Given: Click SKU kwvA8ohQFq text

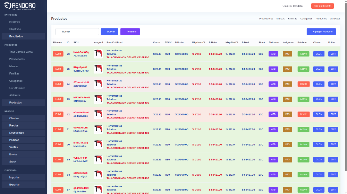Looking at the screenshot, I should pos(81,52).
